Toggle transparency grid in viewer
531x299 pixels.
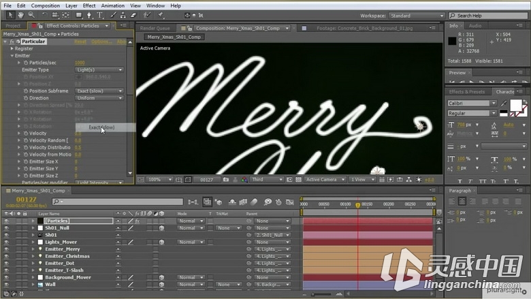[x=298, y=179]
